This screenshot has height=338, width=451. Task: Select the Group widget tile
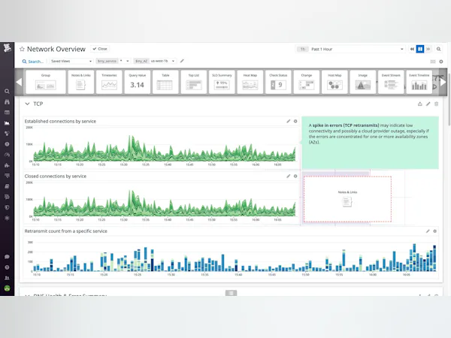[46, 82]
